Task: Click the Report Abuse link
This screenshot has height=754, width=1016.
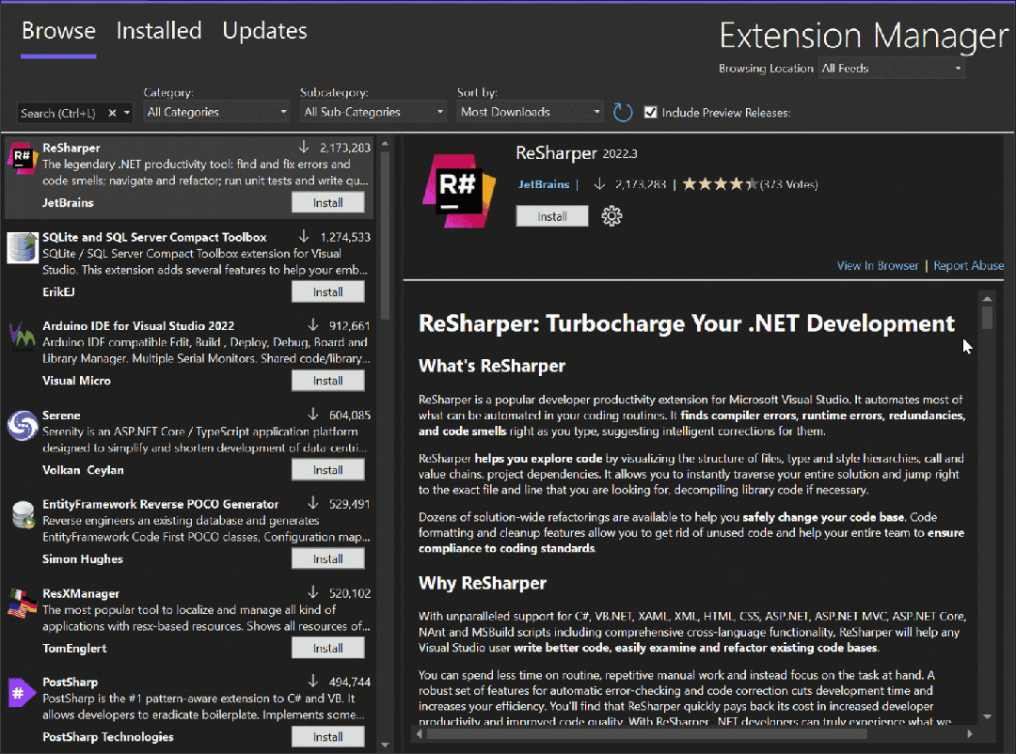Action: point(969,265)
